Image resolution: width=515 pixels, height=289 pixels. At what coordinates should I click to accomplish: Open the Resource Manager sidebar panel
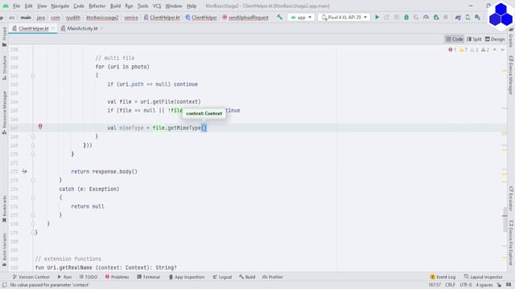(4, 112)
